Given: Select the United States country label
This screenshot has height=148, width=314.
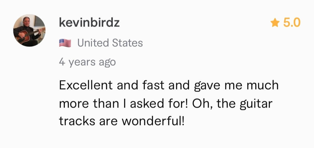Looking at the screenshot, I should tap(110, 43).
